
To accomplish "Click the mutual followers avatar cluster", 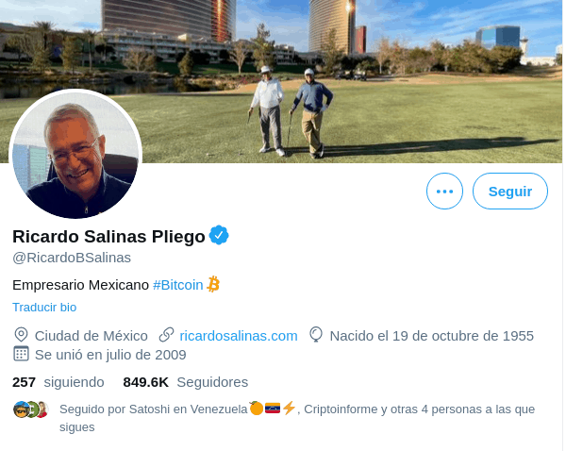I will click(31, 409).
